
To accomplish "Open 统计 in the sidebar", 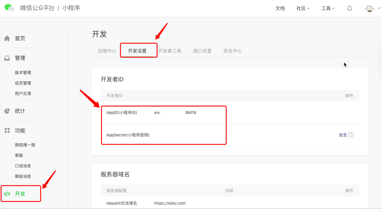I will [x=20, y=111].
